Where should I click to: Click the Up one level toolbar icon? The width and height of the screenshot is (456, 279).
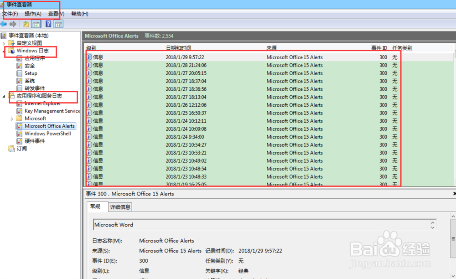tap(26, 24)
